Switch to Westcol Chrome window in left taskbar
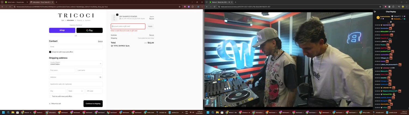 (26, 112)
